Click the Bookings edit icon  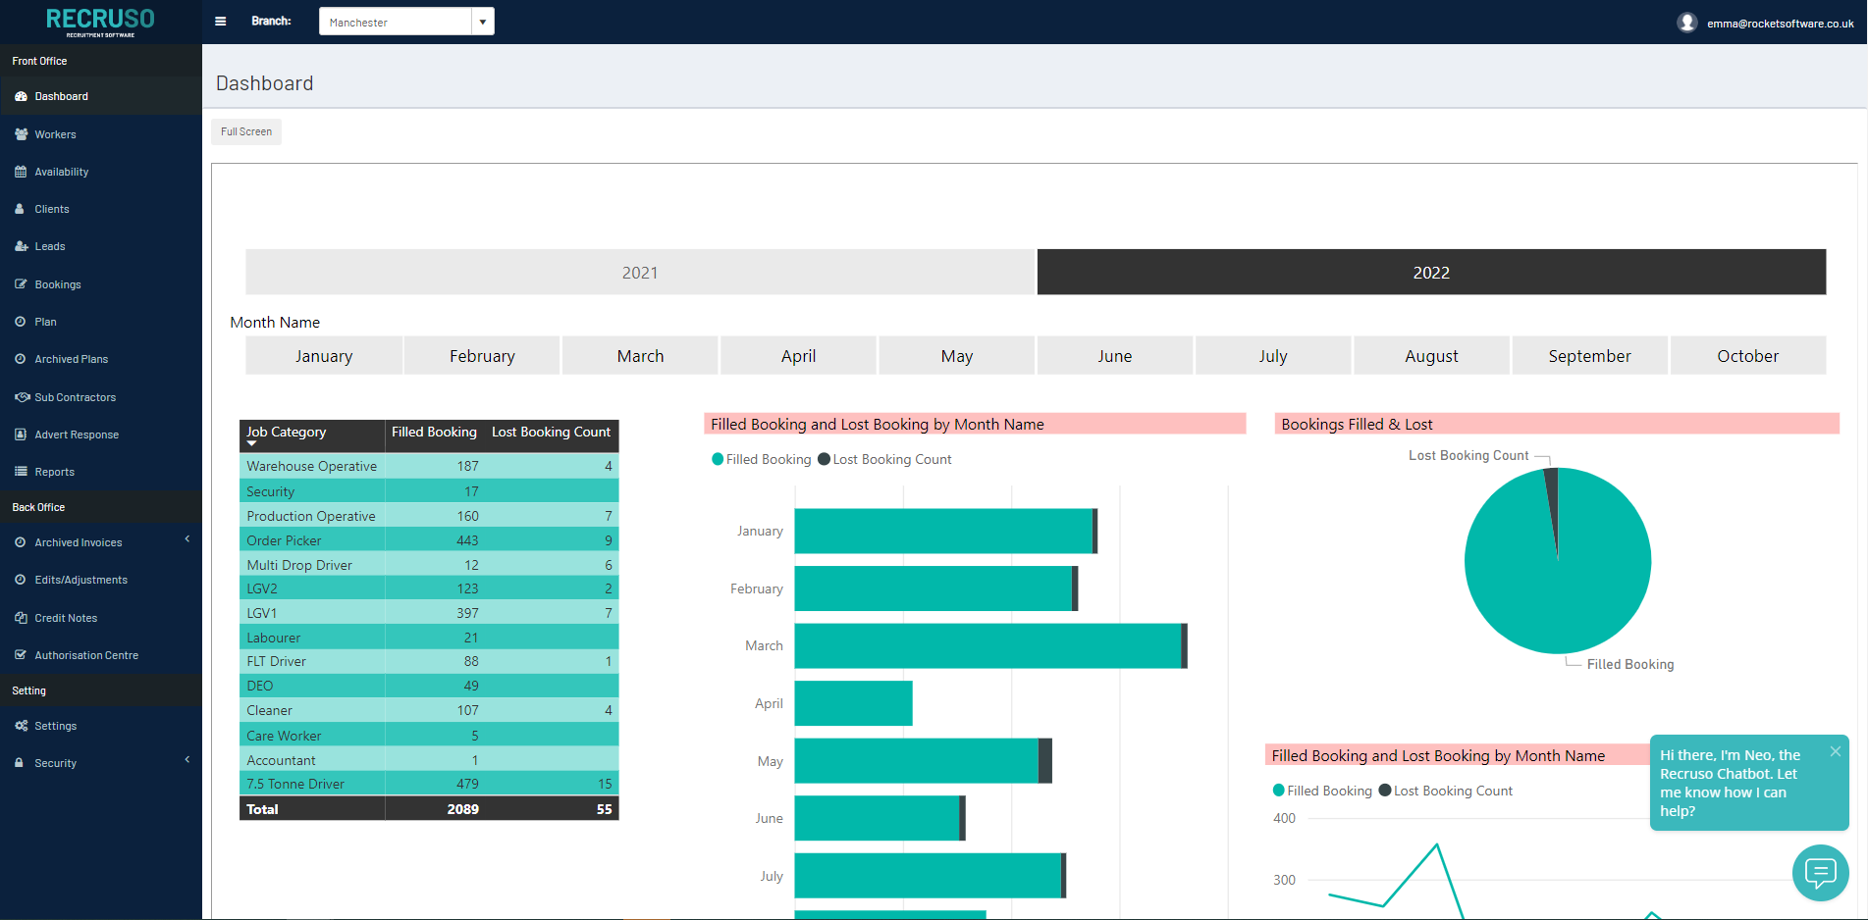(x=21, y=284)
